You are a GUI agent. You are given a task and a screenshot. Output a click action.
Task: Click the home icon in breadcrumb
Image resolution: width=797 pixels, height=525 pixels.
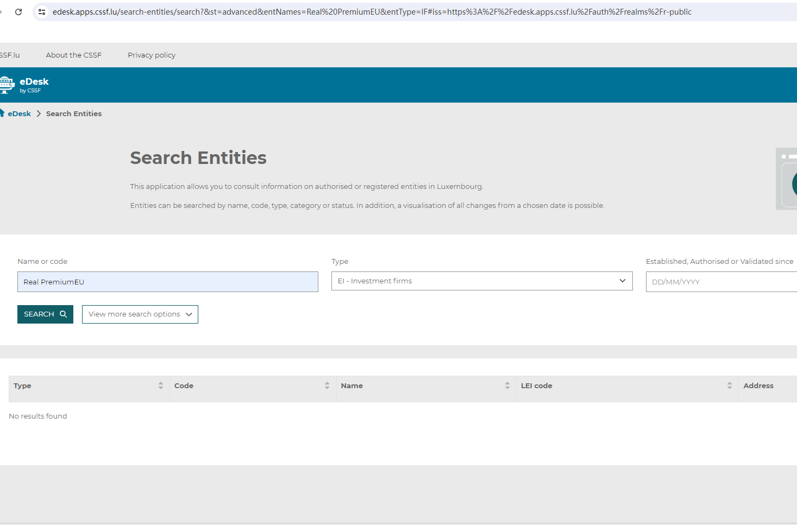coord(2,113)
